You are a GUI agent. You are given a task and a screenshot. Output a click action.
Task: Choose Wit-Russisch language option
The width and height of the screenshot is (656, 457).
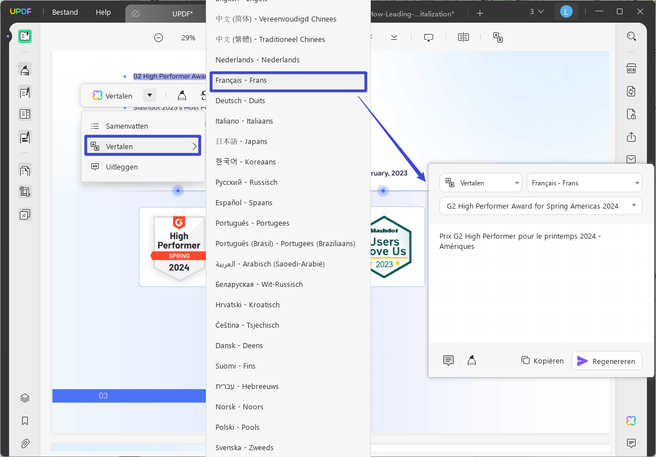[288, 284]
